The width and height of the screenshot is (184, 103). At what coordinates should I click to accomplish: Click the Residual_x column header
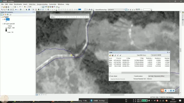149,58
